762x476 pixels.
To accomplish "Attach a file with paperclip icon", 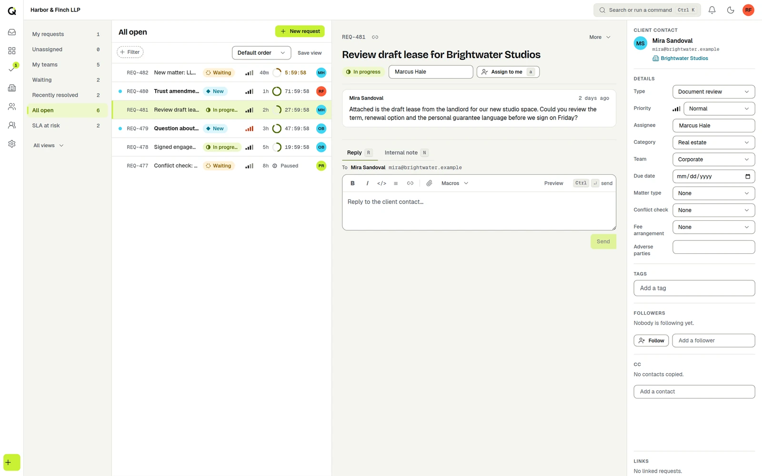I will click(x=429, y=183).
